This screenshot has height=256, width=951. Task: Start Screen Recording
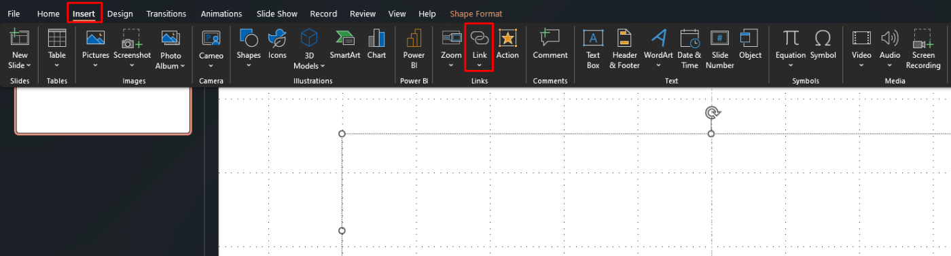923,50
